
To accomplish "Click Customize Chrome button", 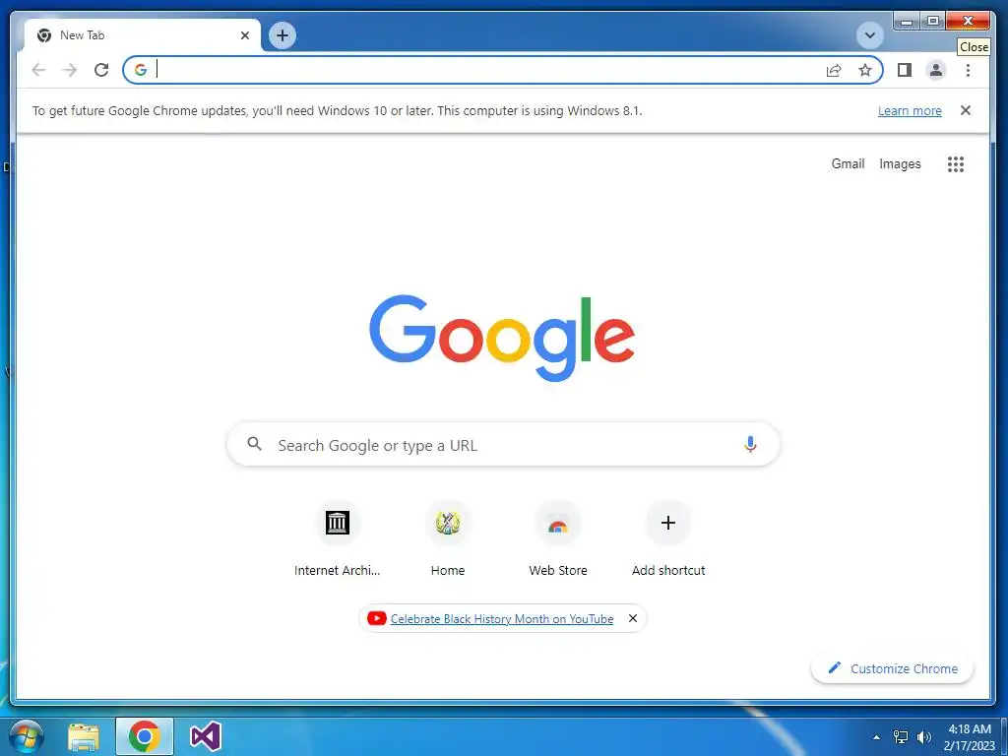I will coord(892,668).
